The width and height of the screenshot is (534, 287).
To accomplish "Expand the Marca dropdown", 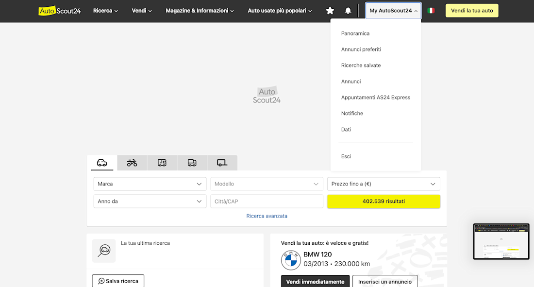I will coord(150,184).
